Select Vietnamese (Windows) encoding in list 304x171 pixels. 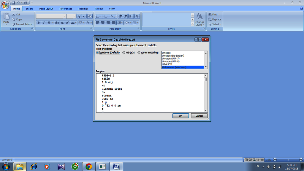tap(183, 67)
